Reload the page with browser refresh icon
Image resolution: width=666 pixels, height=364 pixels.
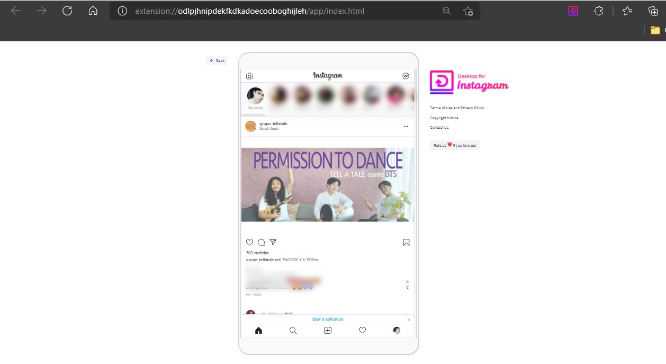pyautogui.click(x=67, y=11)
